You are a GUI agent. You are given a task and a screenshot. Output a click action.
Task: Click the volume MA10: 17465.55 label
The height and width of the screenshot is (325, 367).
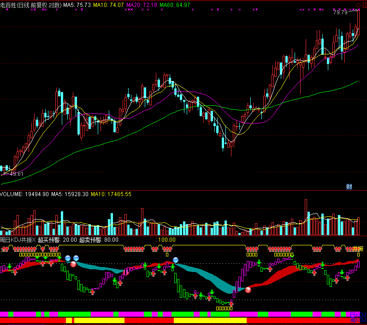(x=111, y=194)
